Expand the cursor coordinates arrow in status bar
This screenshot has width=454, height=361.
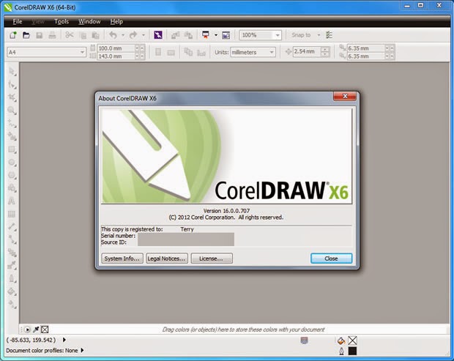(64, 340)
